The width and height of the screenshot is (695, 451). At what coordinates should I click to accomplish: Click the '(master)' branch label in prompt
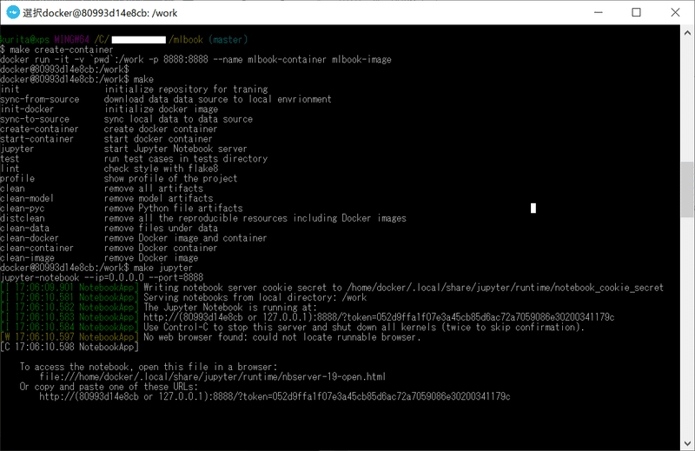[228, 40]
